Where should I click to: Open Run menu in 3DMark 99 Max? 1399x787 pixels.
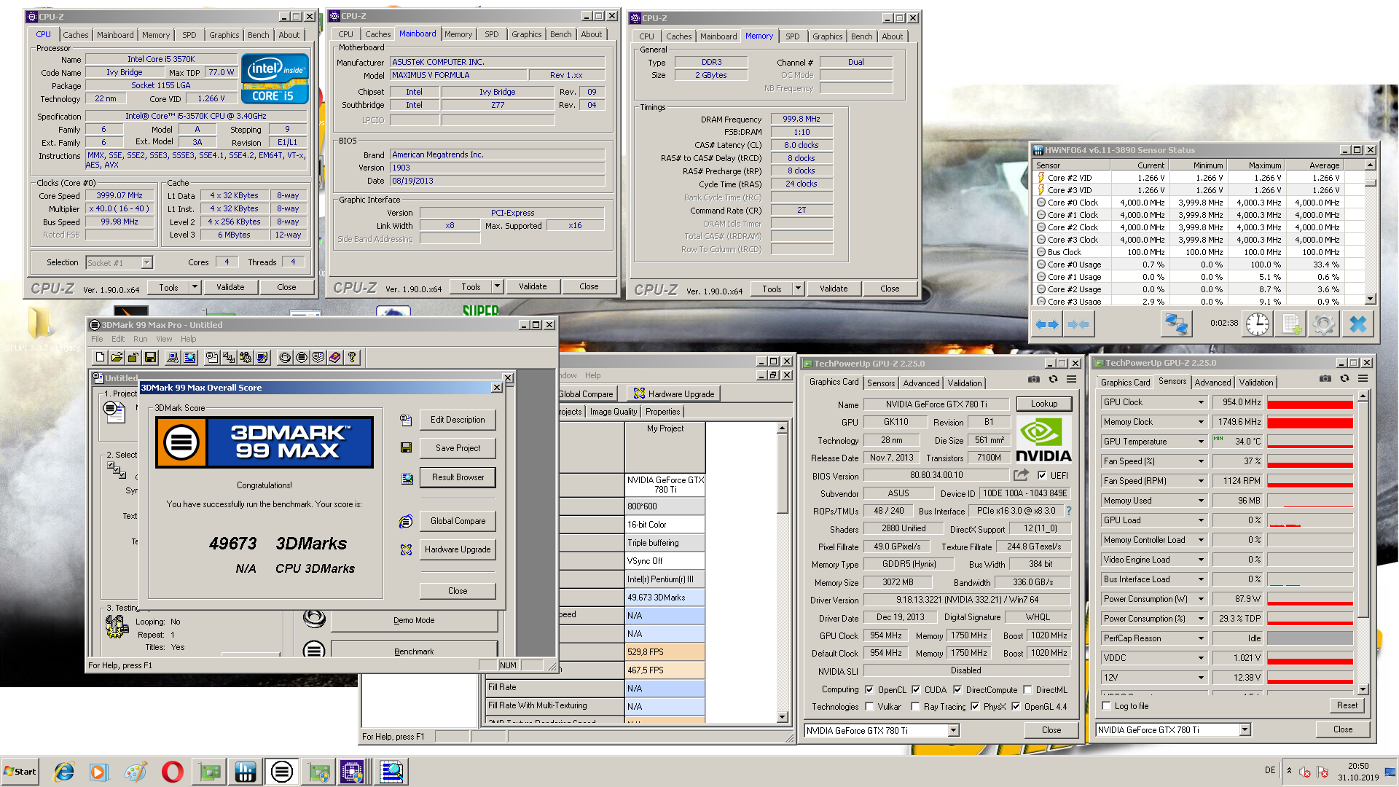point(140,339)
